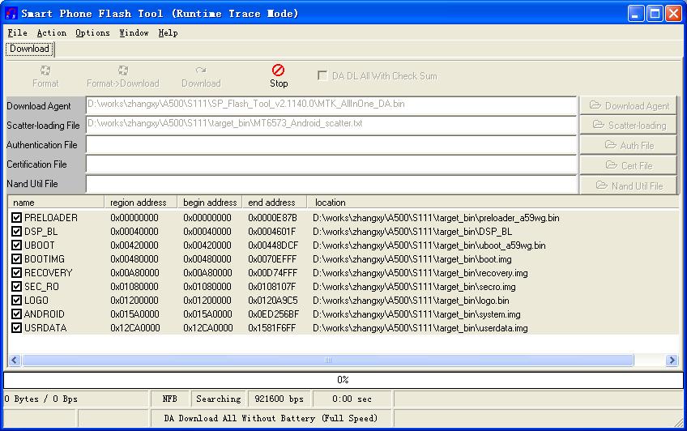Click the Flash Tool title bar app icon
The height and width of the screenshot is (431, 687).
tap(11, 14)
